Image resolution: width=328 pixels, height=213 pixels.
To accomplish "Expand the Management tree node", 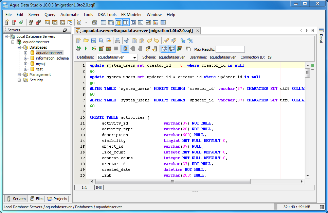I will [x=19, y=75].
